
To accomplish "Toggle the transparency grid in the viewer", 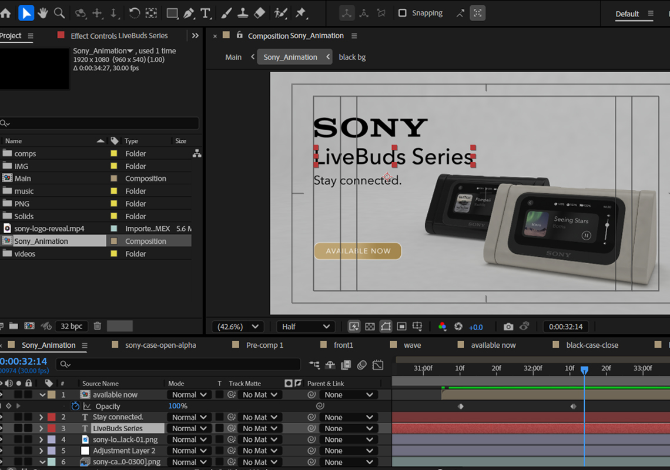I will click(370, 327).
